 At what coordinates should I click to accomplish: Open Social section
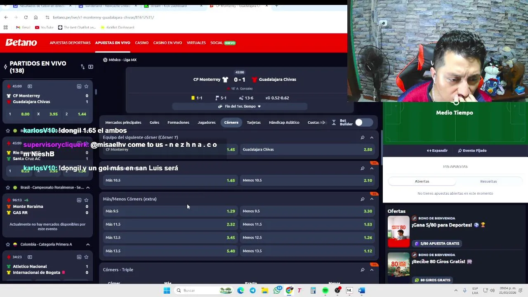(223, 43)
